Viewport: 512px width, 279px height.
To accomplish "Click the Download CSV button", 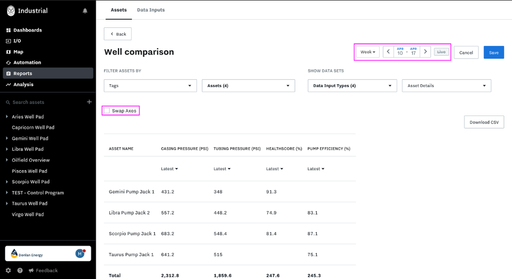I will tap(484, 122).
